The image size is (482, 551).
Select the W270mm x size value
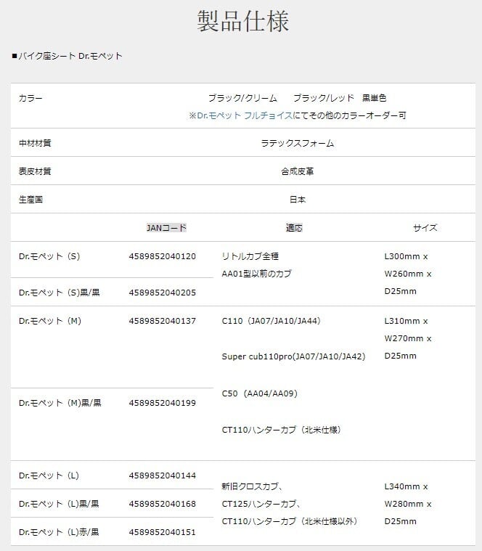[x=408, y=338]
